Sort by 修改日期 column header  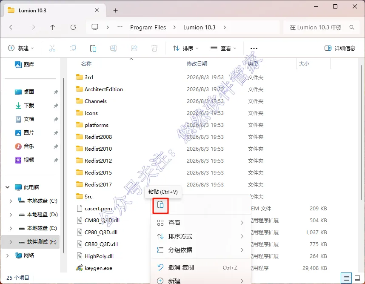pyautogui.click(x=197, y=64)
